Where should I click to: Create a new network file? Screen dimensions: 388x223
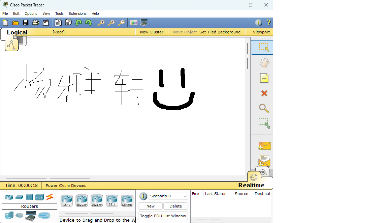pyautogui.click(x=5, y=23)
